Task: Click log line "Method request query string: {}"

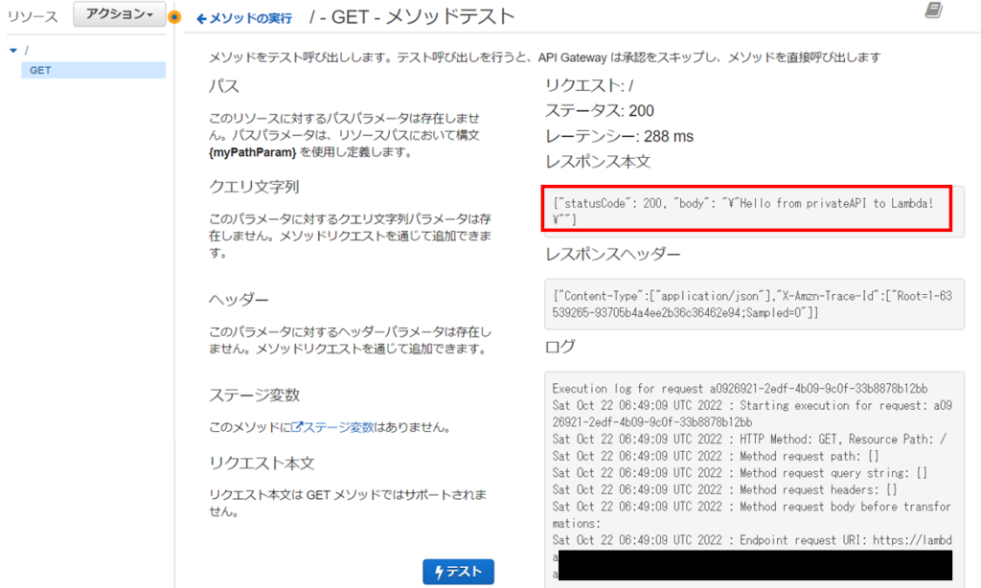Action: (x=833, y=473)
